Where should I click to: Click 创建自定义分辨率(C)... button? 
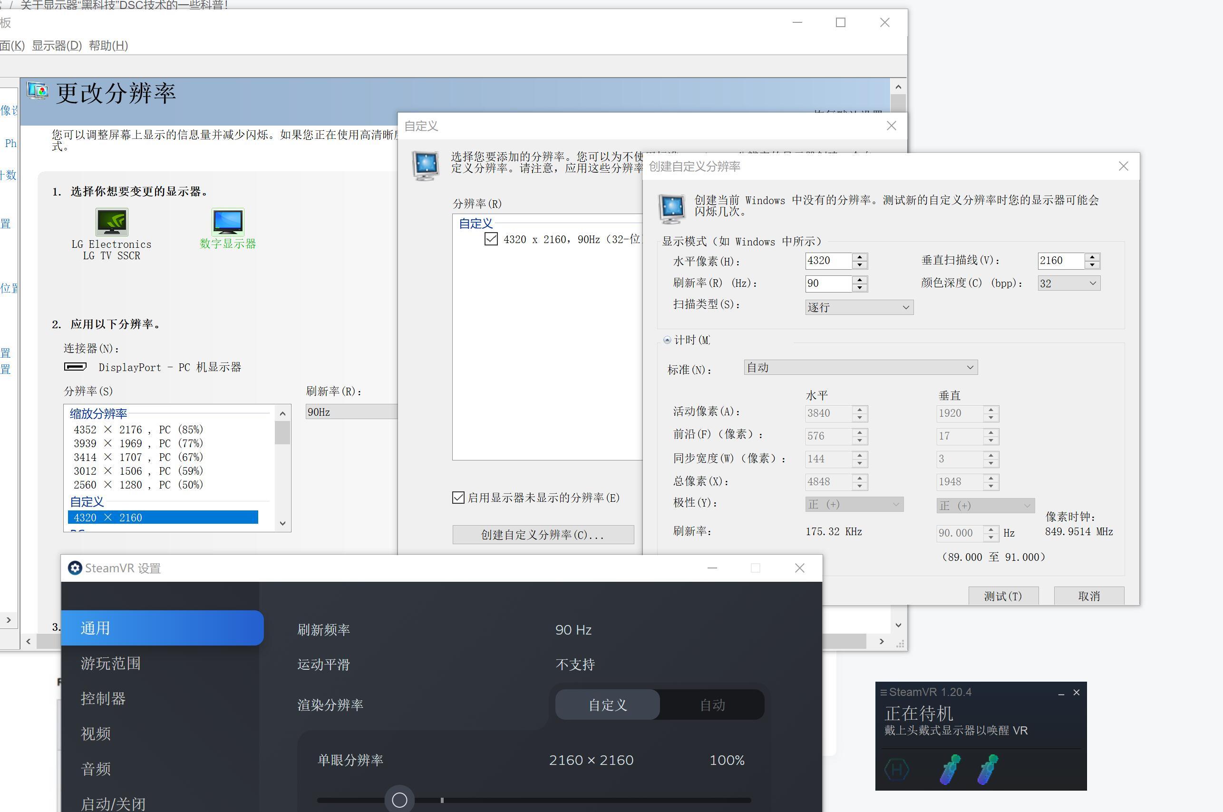[543, 535]
